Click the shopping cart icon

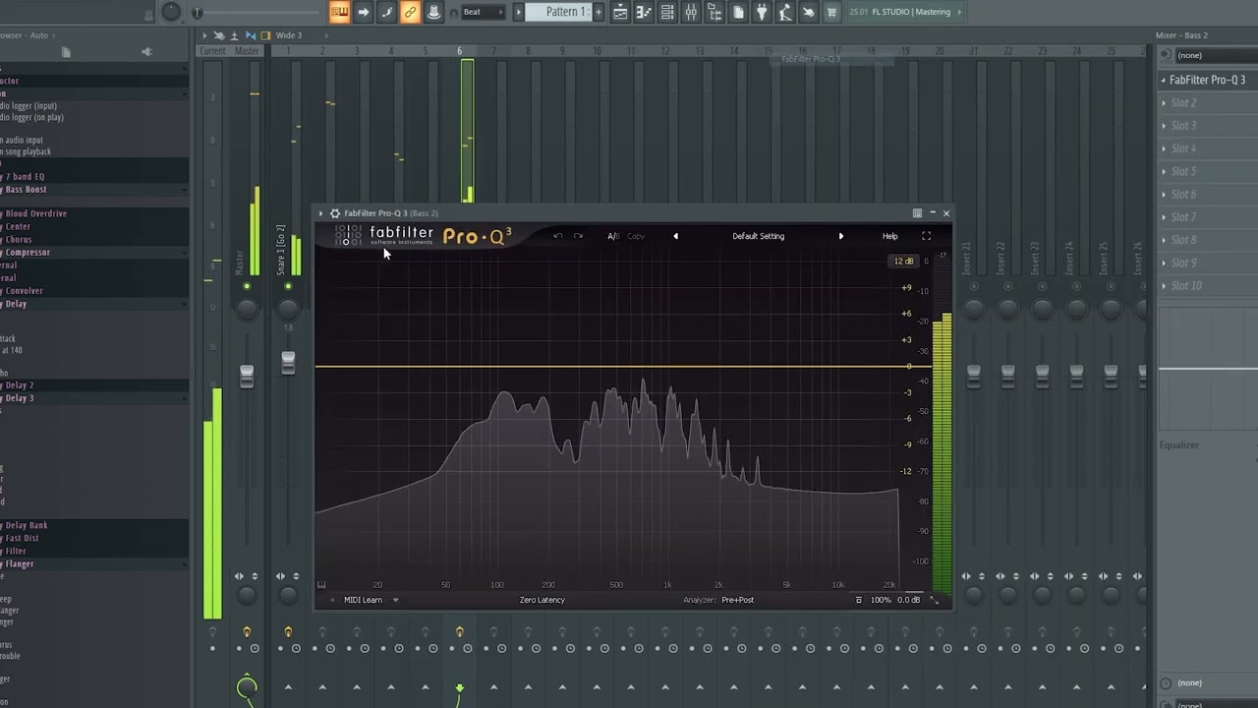point(831,12)
